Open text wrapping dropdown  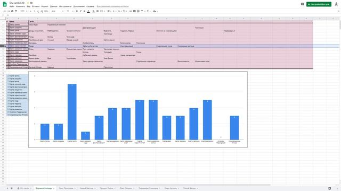pyautogui.click(x=119, y=11)
